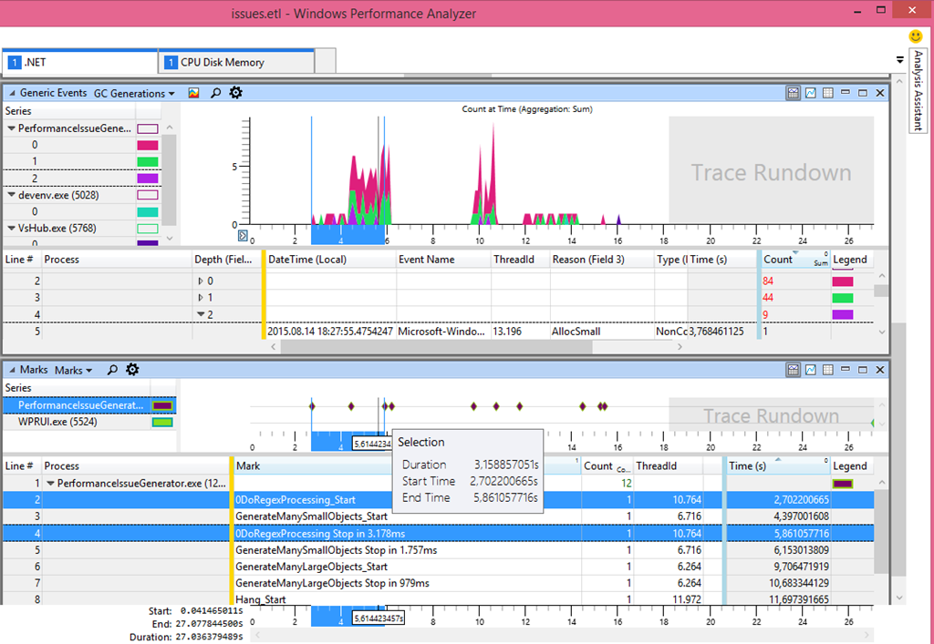Switch to the .NET tab
Screen dimensions: 934x644
80,62
